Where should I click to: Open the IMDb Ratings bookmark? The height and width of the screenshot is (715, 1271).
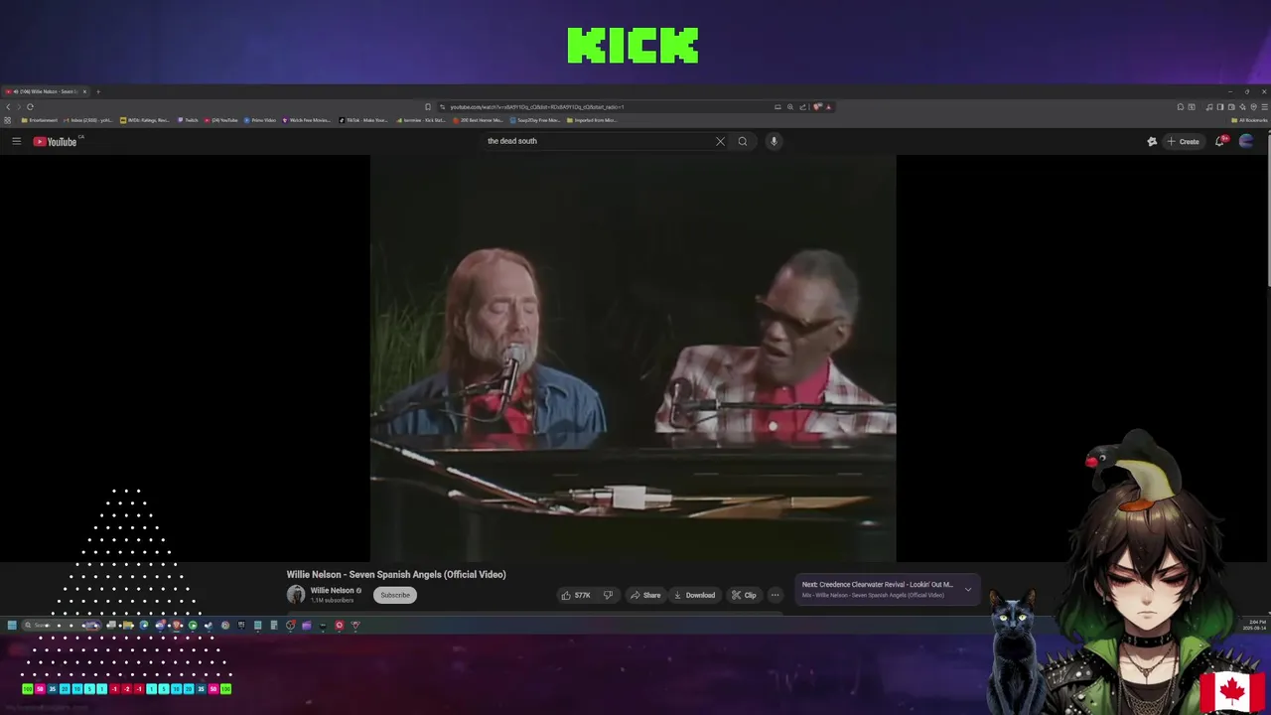145,120
